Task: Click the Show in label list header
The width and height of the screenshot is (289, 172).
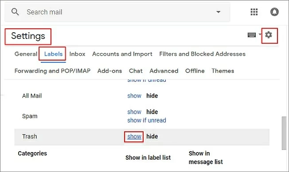Action: [148, 157]
